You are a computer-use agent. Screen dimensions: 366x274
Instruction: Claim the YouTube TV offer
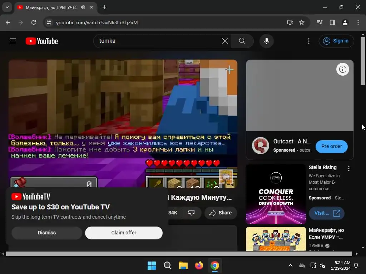(124, 233)
